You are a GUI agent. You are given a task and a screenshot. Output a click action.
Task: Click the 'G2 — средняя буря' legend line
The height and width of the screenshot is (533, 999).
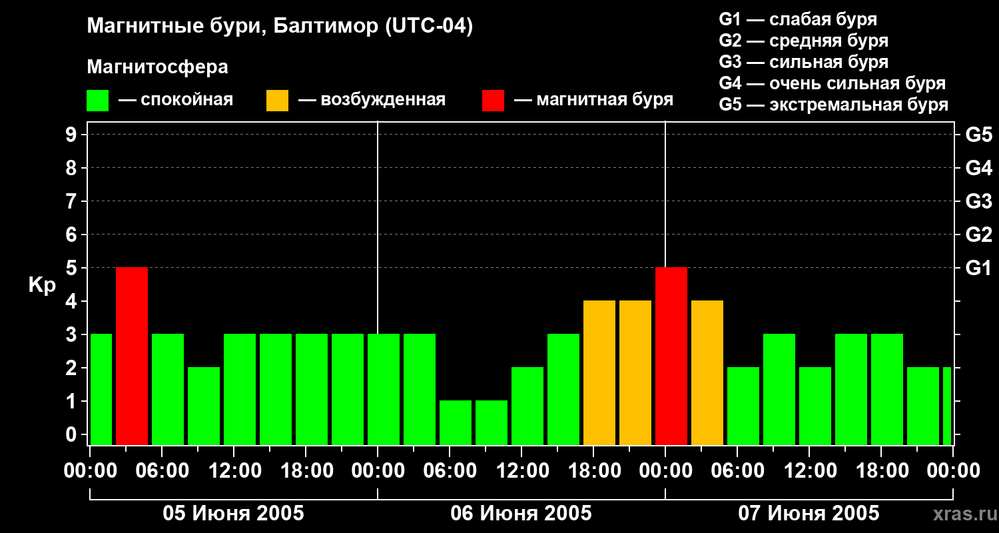(x=804, y=41)
